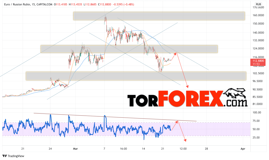Click the 24 date label on time axis
Viewport: 269px width, 160px height.
tap(50, 149)
